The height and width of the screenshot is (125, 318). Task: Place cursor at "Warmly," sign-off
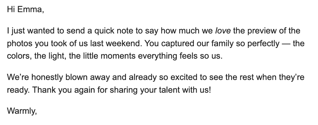click(x=22, y=111)
